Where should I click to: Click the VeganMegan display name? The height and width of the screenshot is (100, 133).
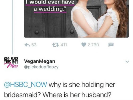point(40,61)
